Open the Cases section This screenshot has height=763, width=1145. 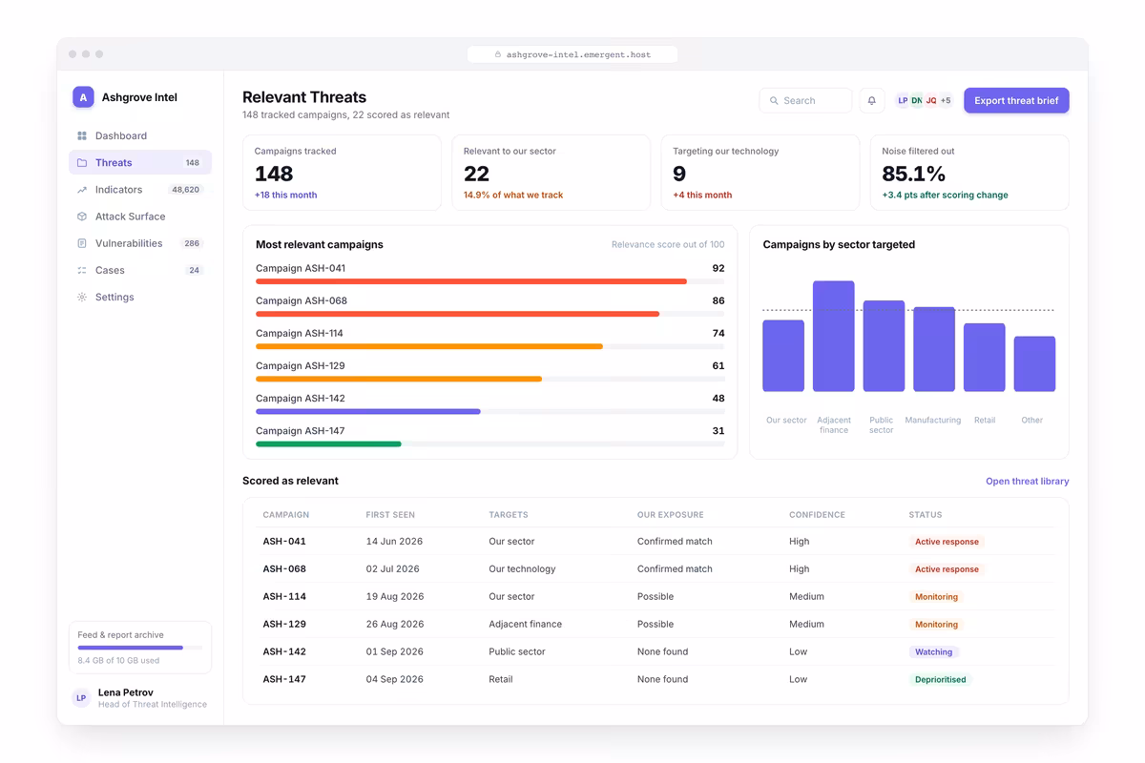coord(140,270)
